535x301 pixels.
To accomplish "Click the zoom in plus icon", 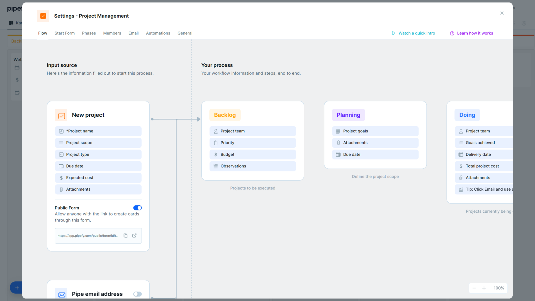I will [x=484, y=288].
